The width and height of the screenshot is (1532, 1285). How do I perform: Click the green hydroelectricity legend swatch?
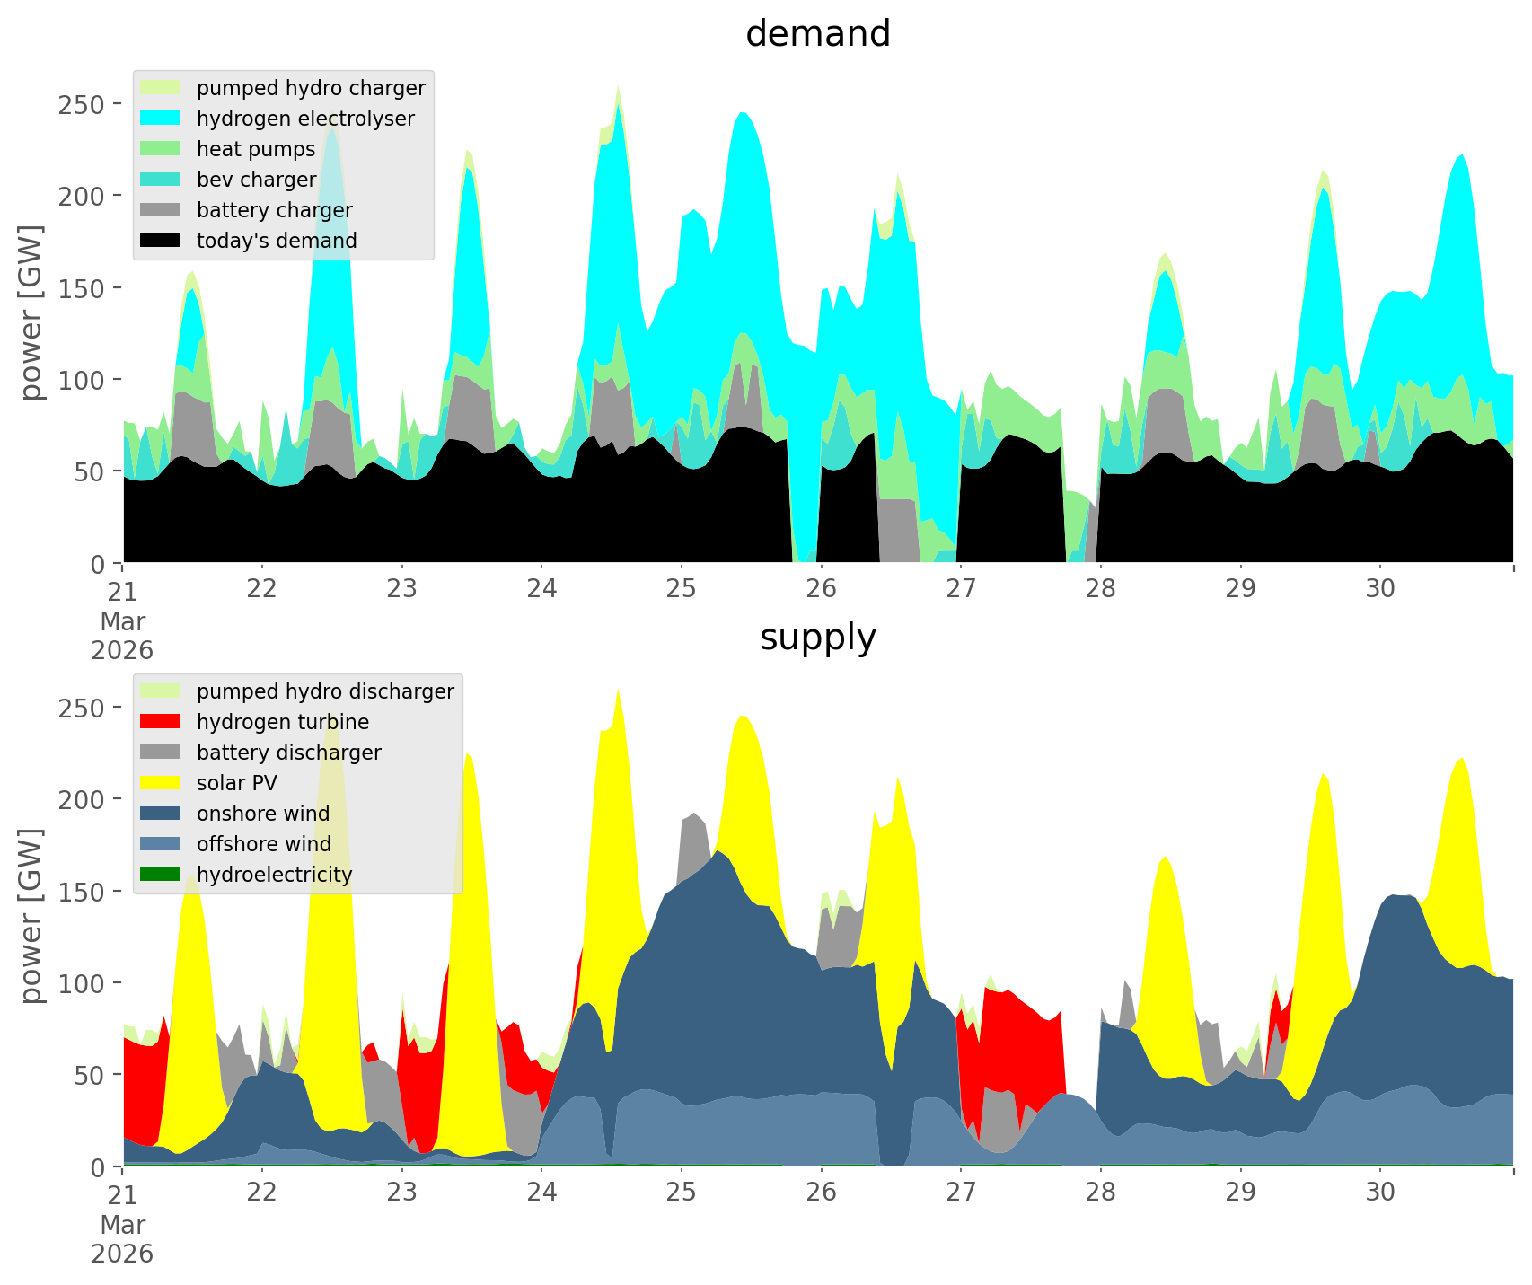coord(161,875)
